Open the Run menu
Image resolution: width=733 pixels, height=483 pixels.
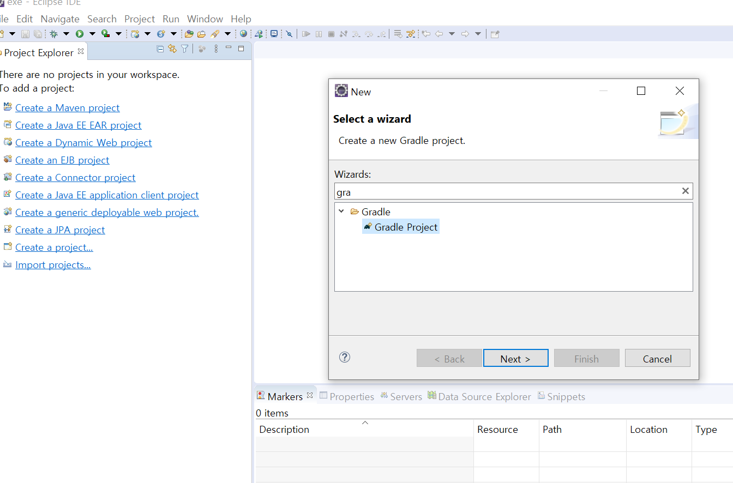pyautogui.click(x=171, y=19)
